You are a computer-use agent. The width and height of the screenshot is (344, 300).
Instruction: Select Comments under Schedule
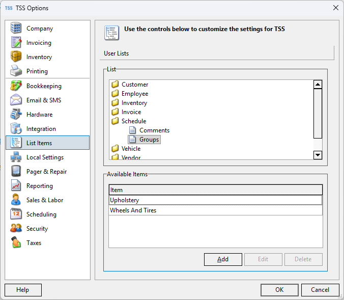tap(154, 130)
